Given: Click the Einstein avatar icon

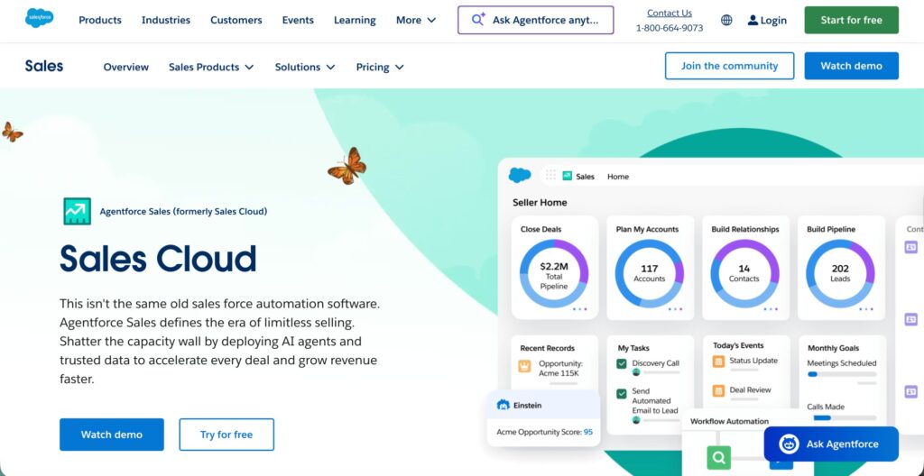Looking at the screenshot, I should click(503, 406).
